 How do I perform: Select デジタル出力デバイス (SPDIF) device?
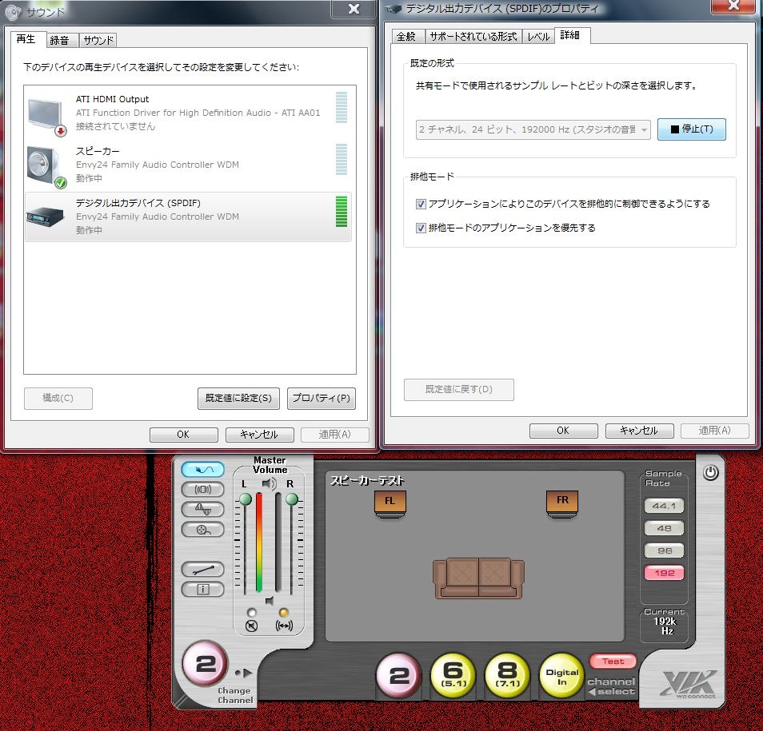coord(188,217)
